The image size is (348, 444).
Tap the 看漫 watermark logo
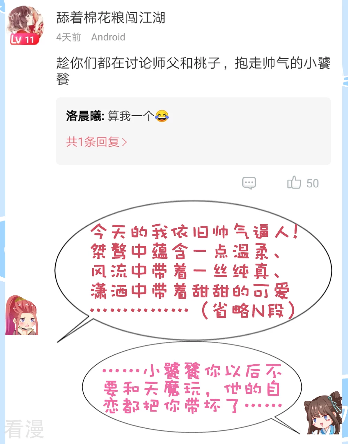(x=24, y=429)
